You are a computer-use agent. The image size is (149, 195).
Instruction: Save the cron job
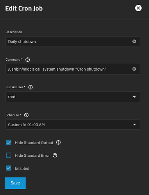coord(15,183)
